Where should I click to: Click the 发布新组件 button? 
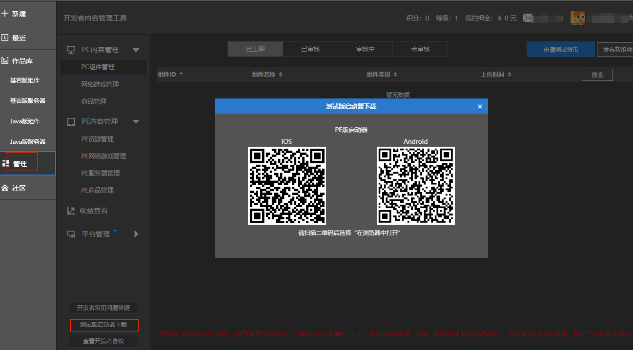pyautogui.click(x=615, y=50)
